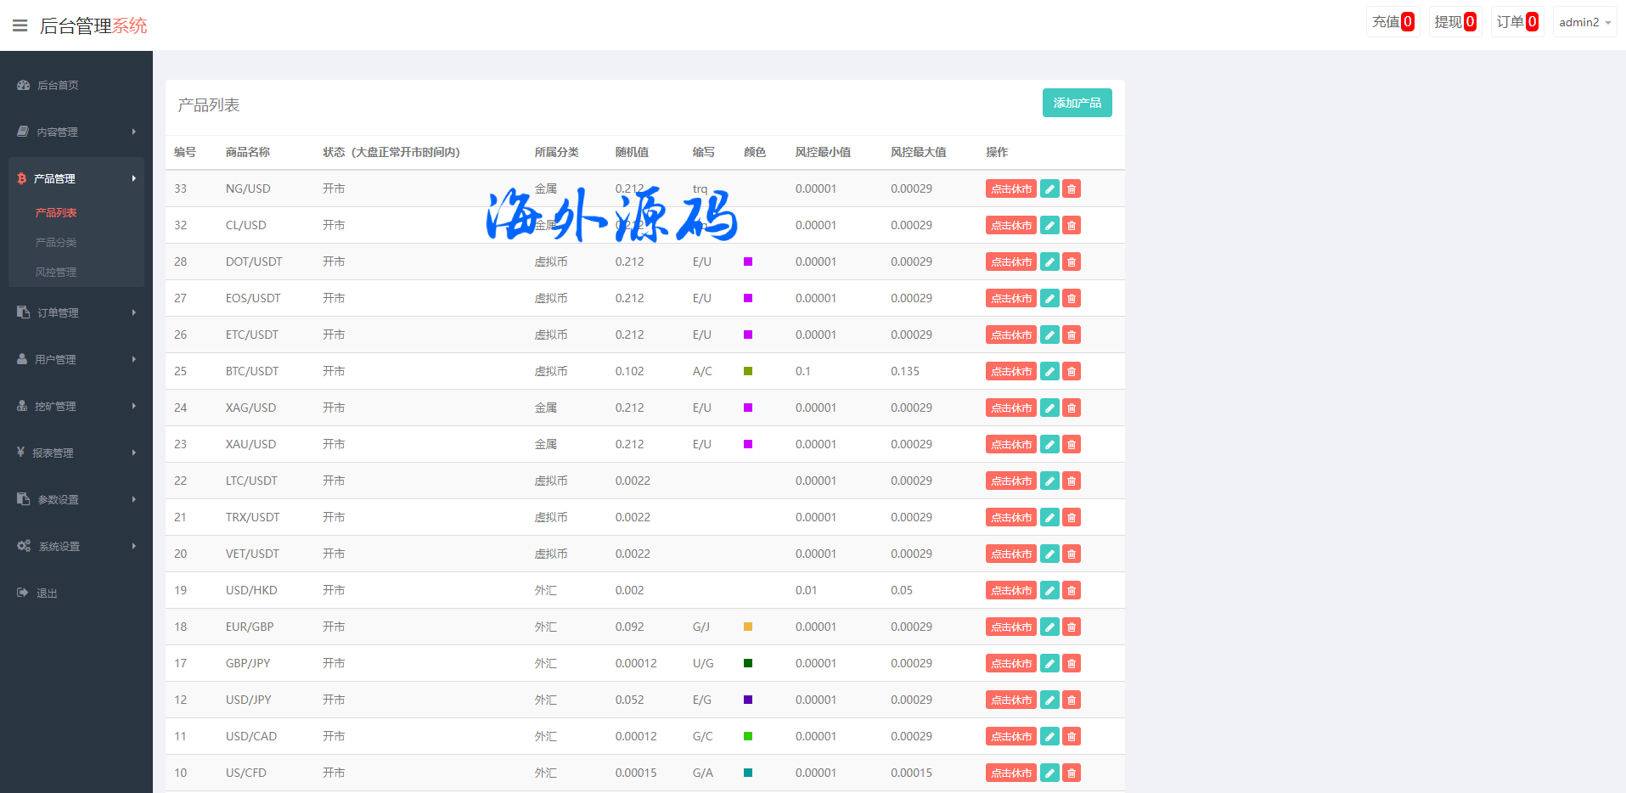This screenshot has height=793, width=1626.
Task: Toggle market closed for CL/USD
Action: tap(1010, 225)
